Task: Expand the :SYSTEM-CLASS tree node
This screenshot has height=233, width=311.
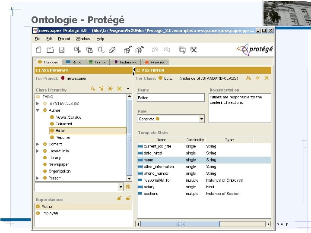Action: pos(38,104)
